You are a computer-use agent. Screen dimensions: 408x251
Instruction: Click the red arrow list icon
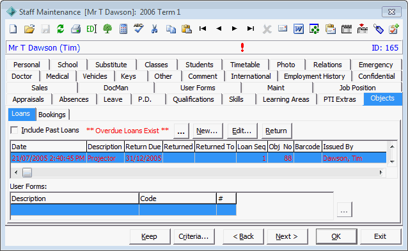click(x=363, y=29)
